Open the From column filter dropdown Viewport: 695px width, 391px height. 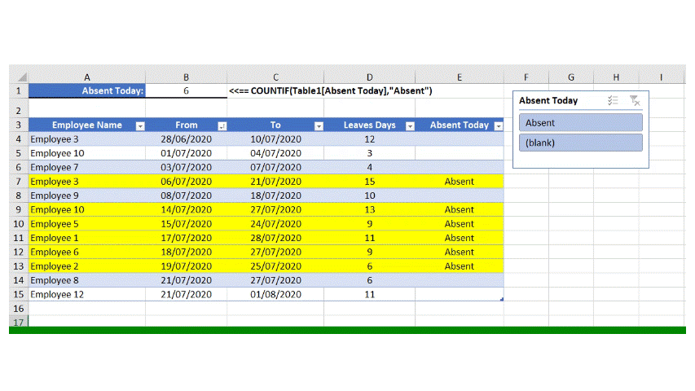click(222, 126)
